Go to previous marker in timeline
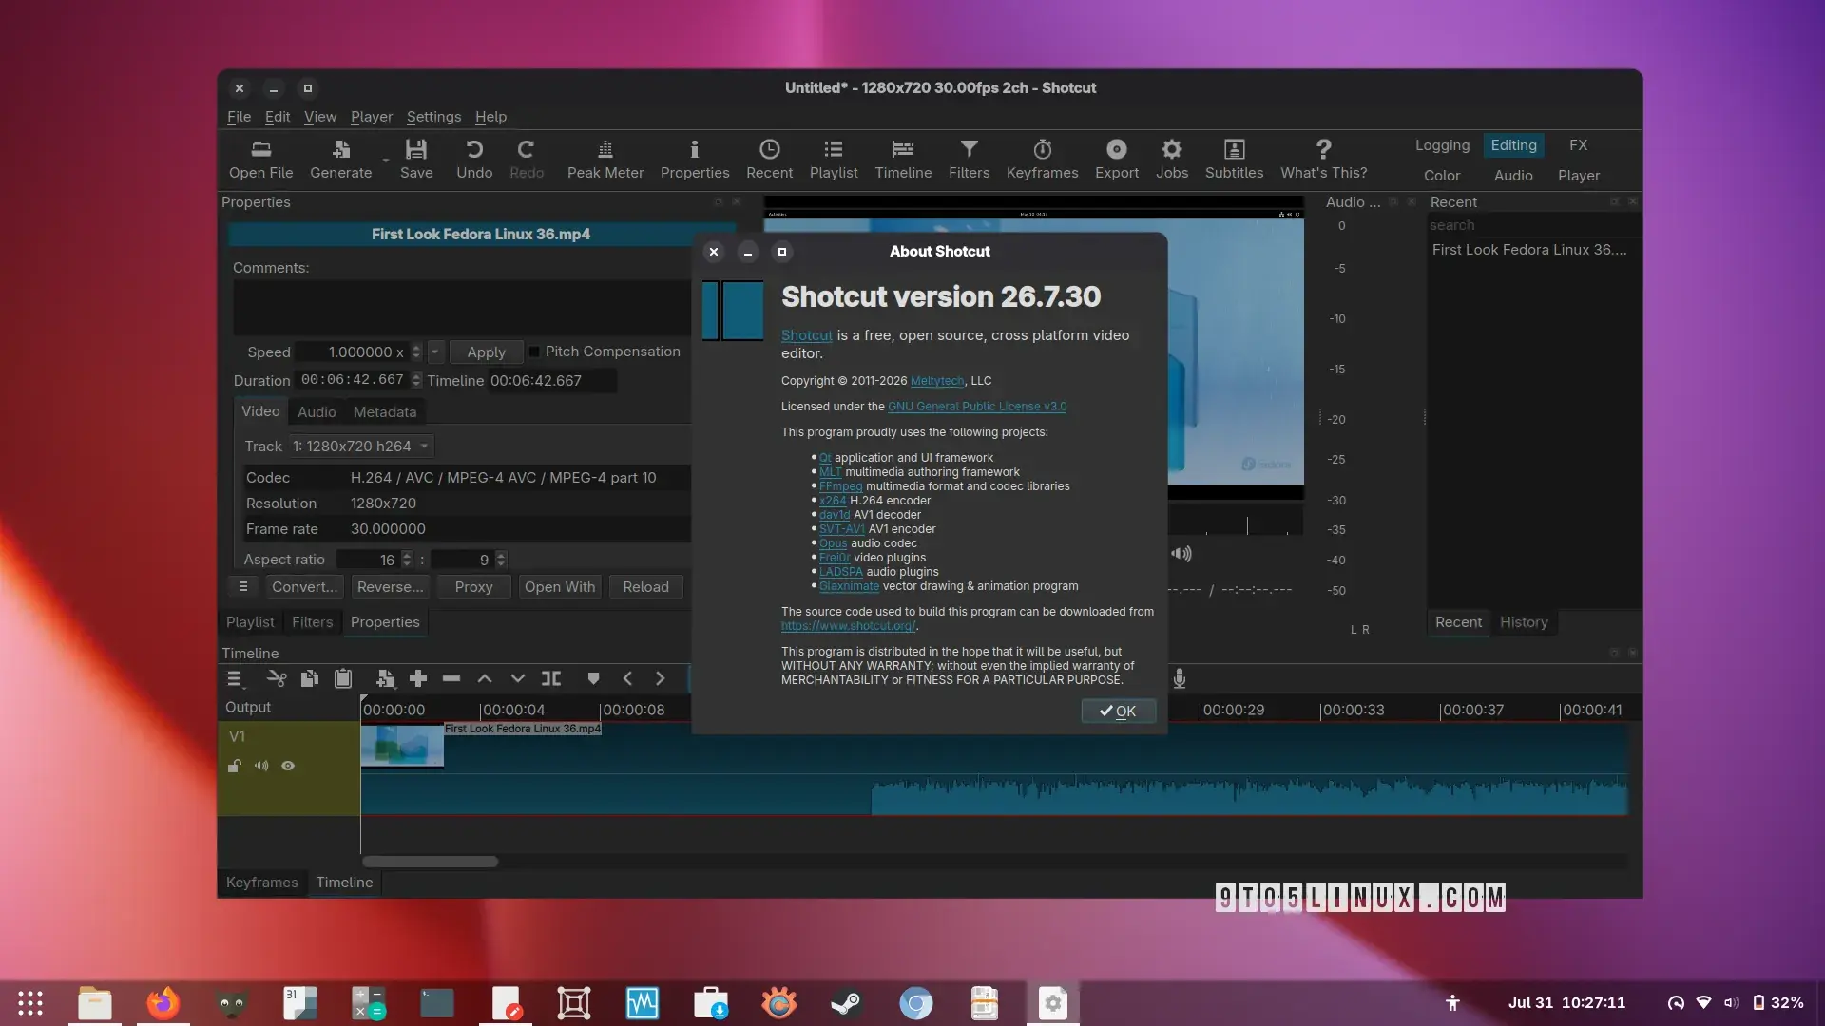The width and height of the screenshot is (1825, 1026). (627, 678)
